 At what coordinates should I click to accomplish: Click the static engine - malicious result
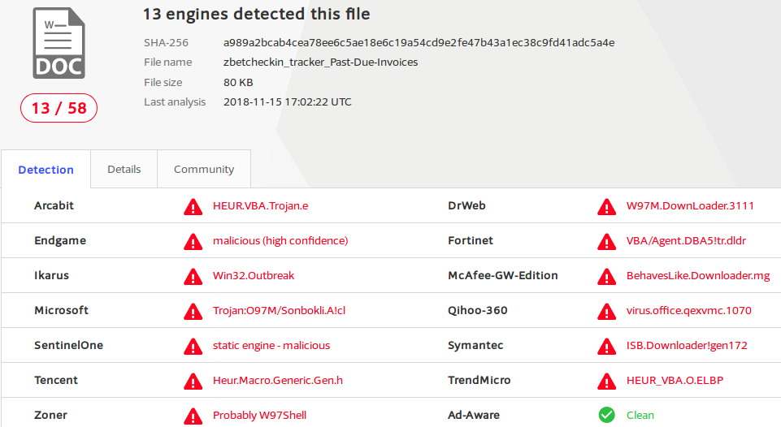tap(271, 345)
